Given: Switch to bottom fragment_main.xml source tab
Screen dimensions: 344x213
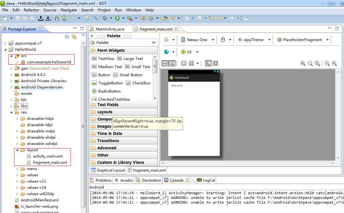Looking at the screenshot, I should (x=147, y=170).
